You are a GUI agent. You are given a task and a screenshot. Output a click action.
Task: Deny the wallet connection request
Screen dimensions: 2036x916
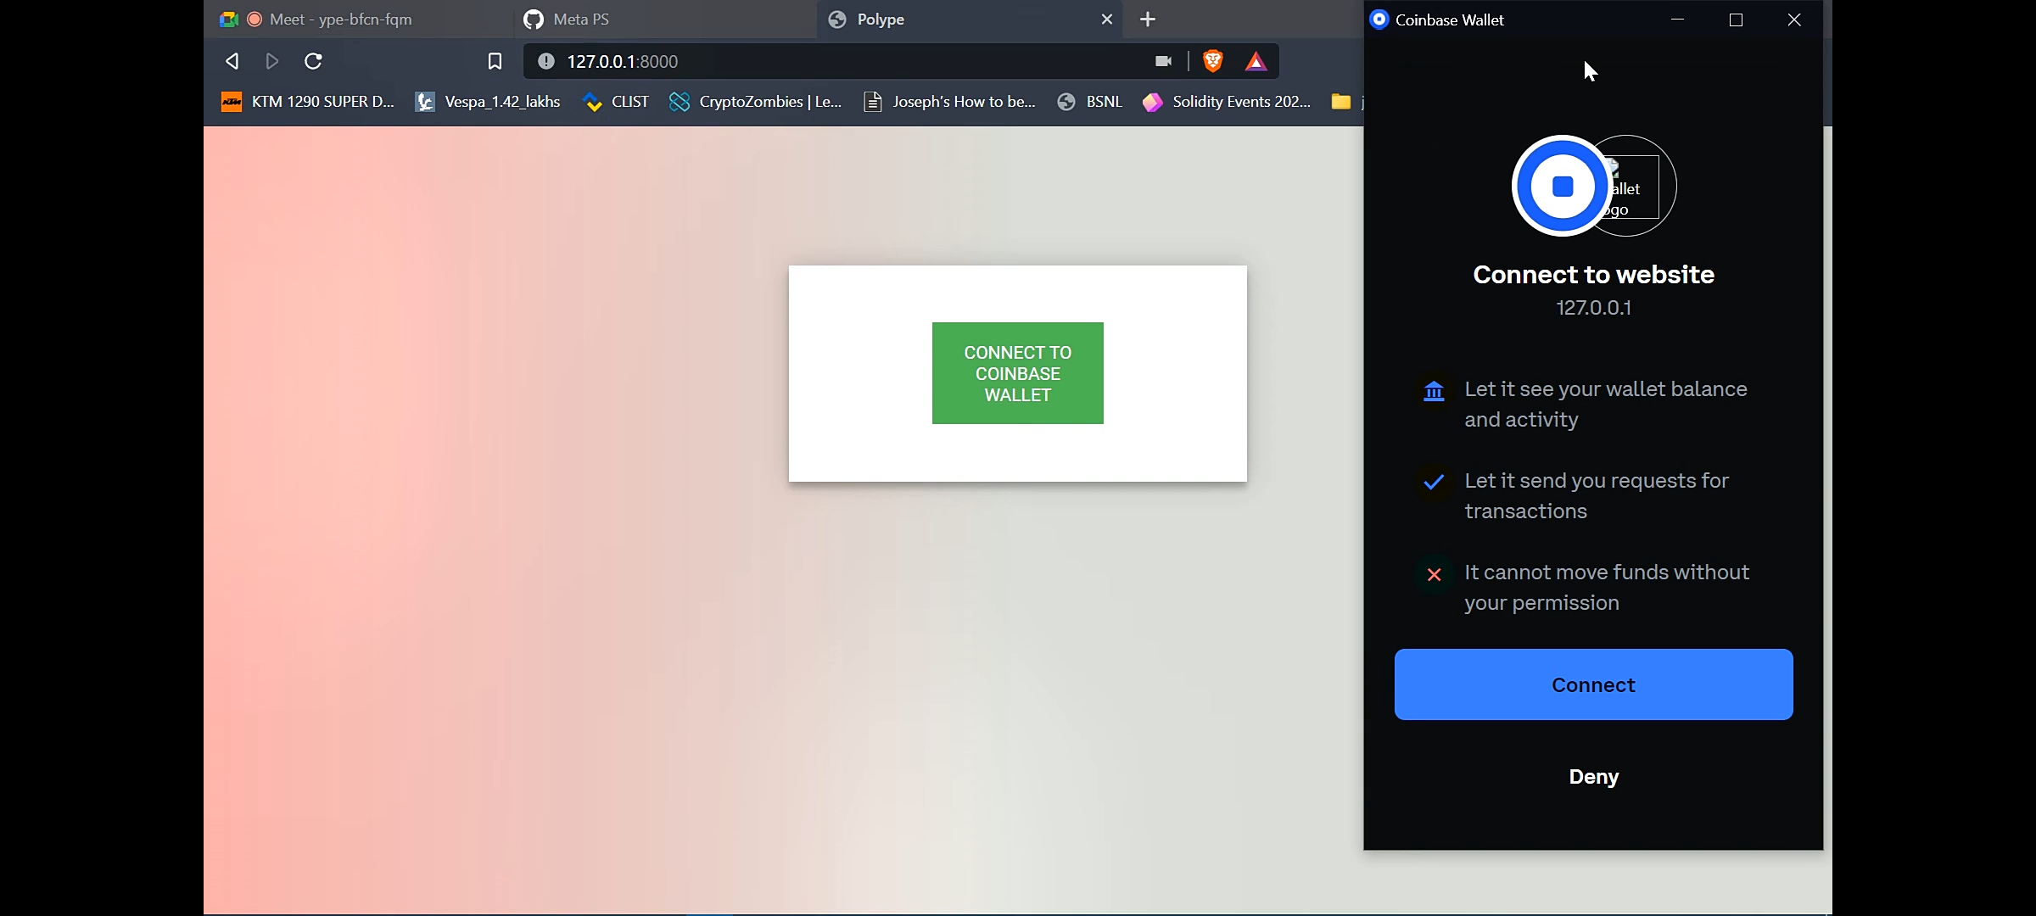(x=1593, y=776)
